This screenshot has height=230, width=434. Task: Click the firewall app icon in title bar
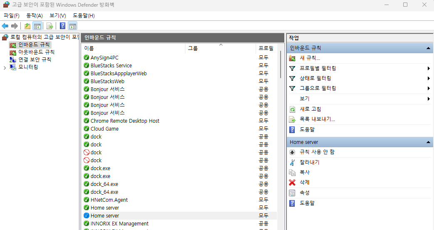[6, 5]
